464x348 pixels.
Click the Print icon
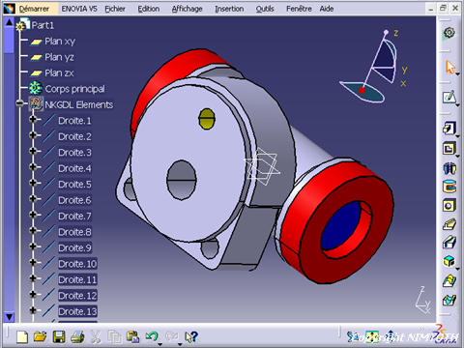coord(77,337)
